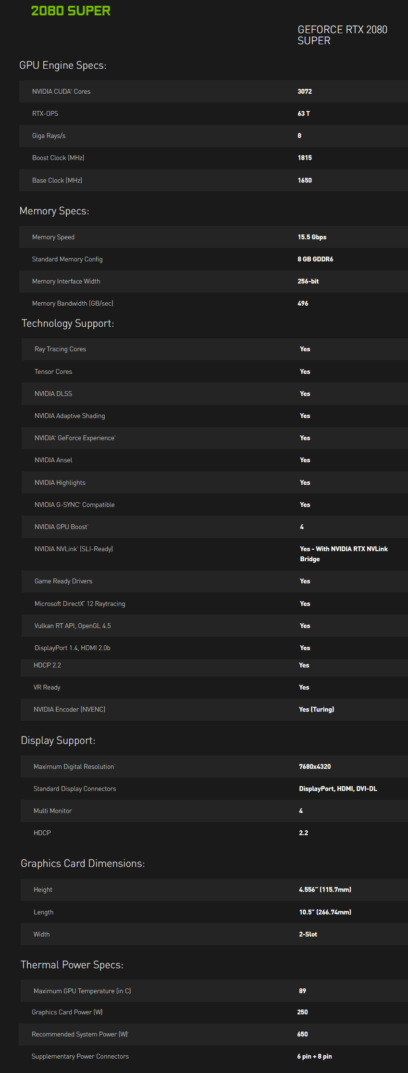Image resolution: width=408 pixels, height=1073 pixels.
Task: Click the GPU Engine Specs heading
Action: coord(63,65)
